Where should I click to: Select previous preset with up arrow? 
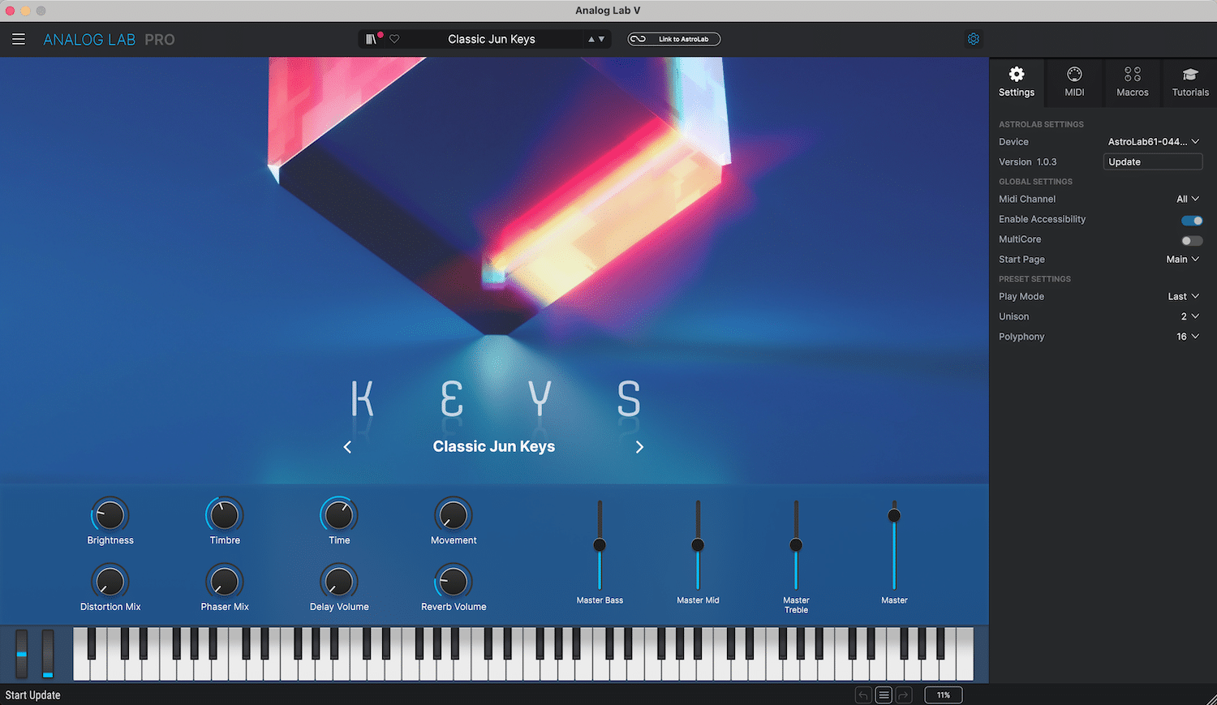tap(591, 39)
